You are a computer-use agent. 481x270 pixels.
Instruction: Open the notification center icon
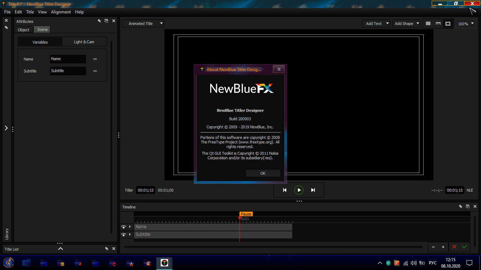point(469,263)
